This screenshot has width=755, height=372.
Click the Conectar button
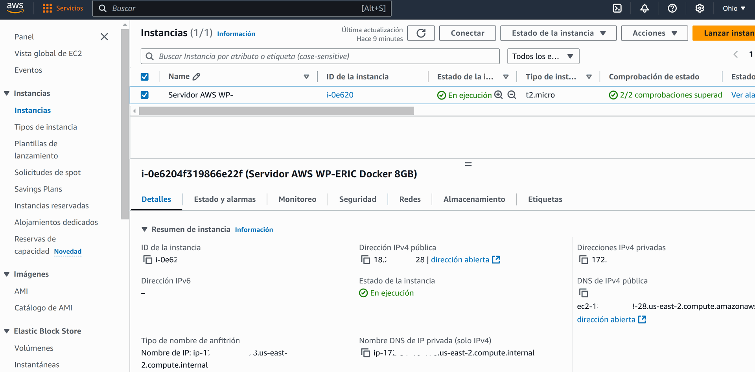coord(467,33)
